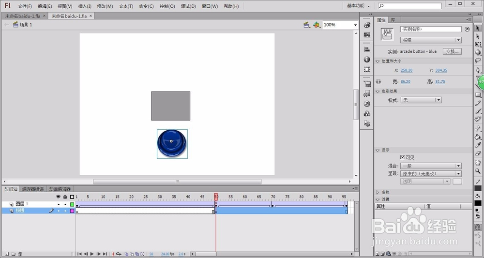The image size is (484, 258).
Task: Click the 交换... swap button
Action: click(452, 51)
